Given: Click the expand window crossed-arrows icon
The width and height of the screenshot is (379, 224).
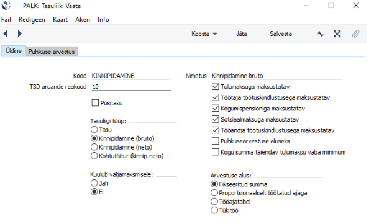Looking at the screenshot, I should click(x=337, y=34).
